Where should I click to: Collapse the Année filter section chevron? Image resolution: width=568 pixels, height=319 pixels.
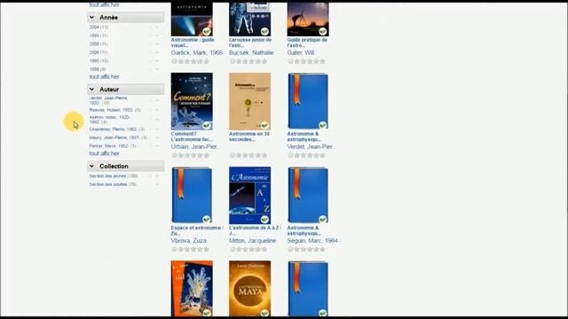click(x=92, y=18)
